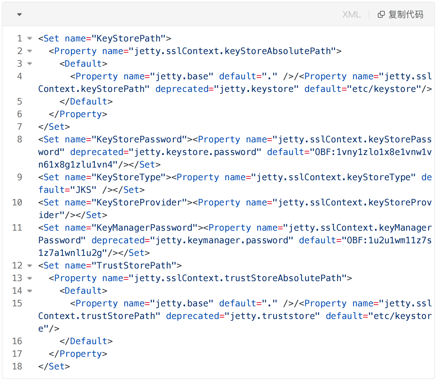Click line number 8 in the gutter

(x=20, y=139)
